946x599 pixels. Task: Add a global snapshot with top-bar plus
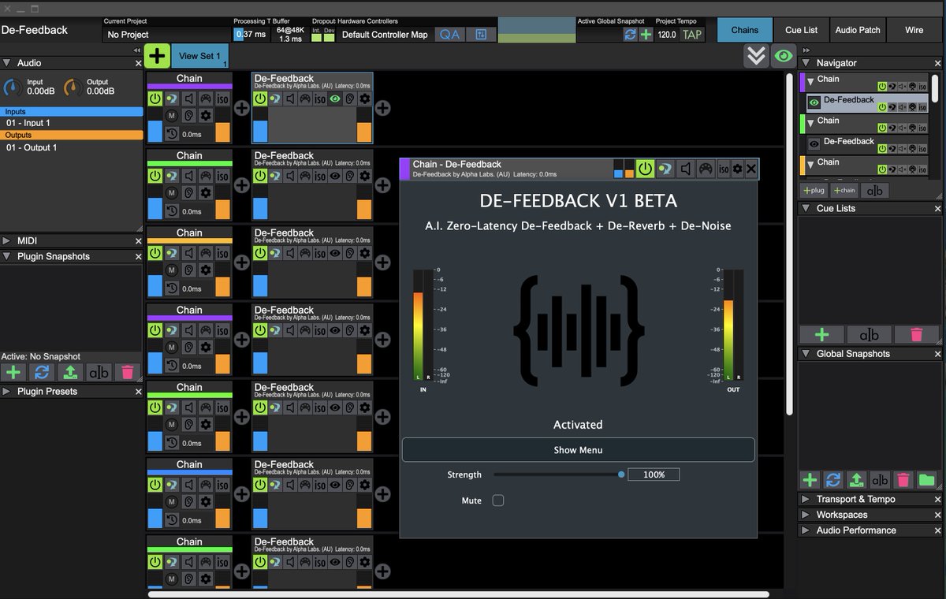(x=646, y=35)
